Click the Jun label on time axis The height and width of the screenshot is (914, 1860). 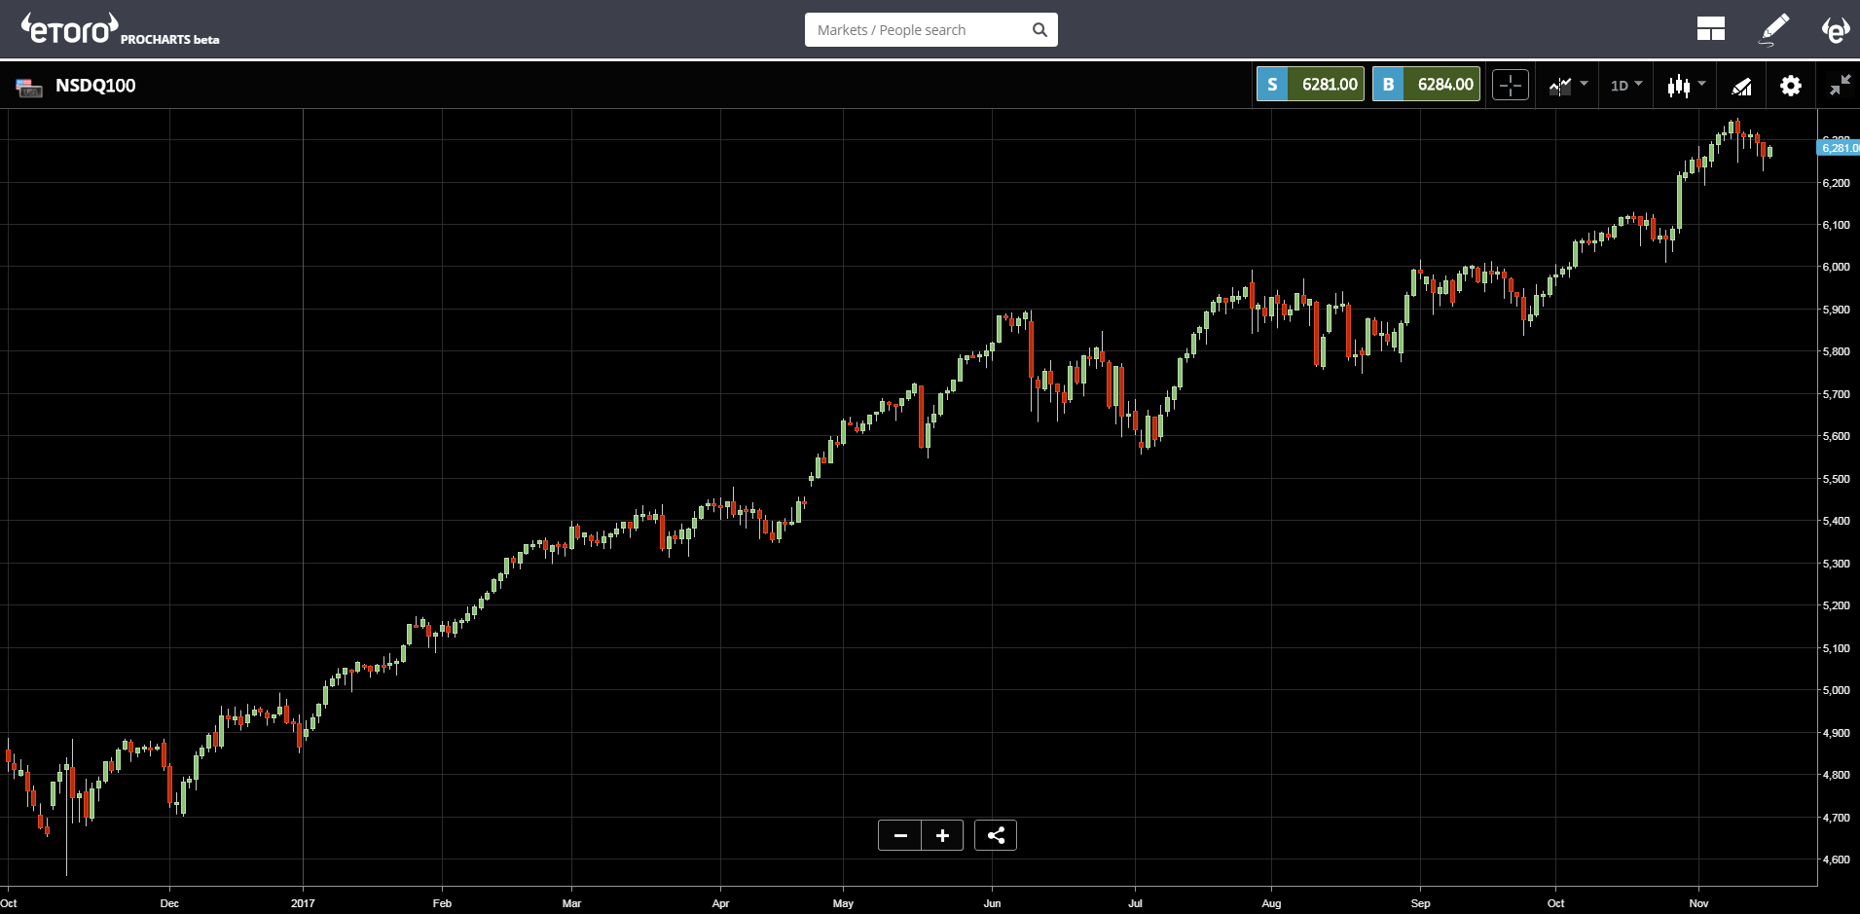(992, 903)
